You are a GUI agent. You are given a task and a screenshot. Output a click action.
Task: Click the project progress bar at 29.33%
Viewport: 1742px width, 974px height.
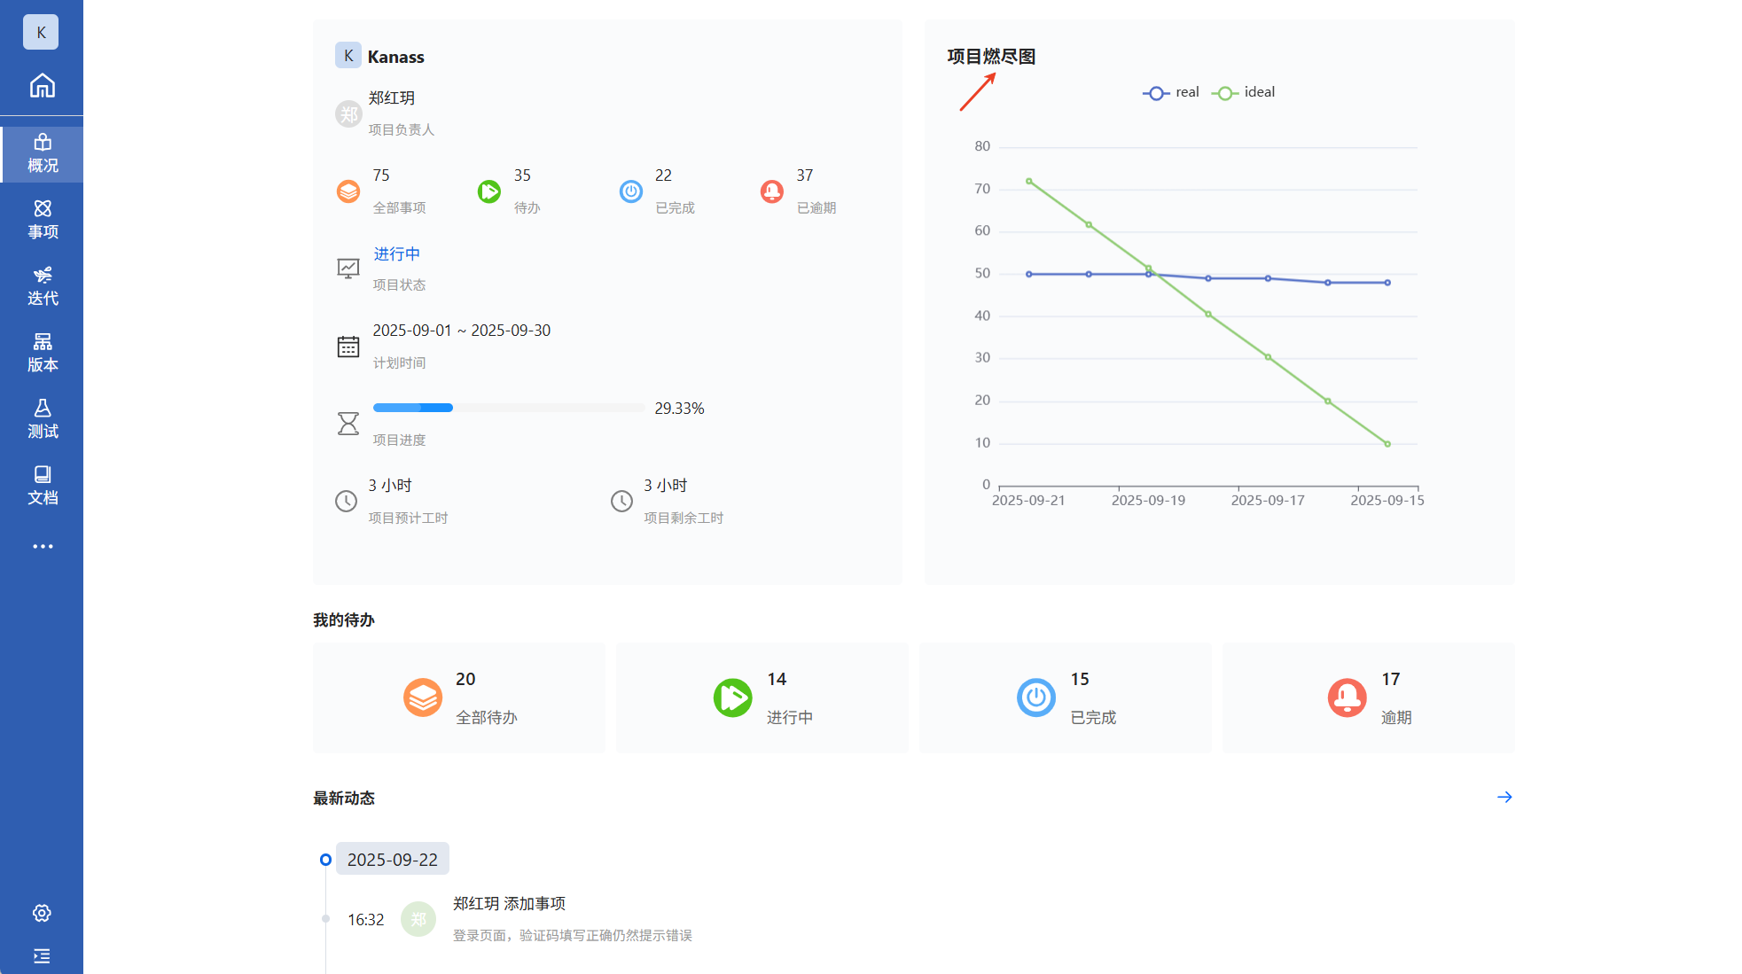508,408
